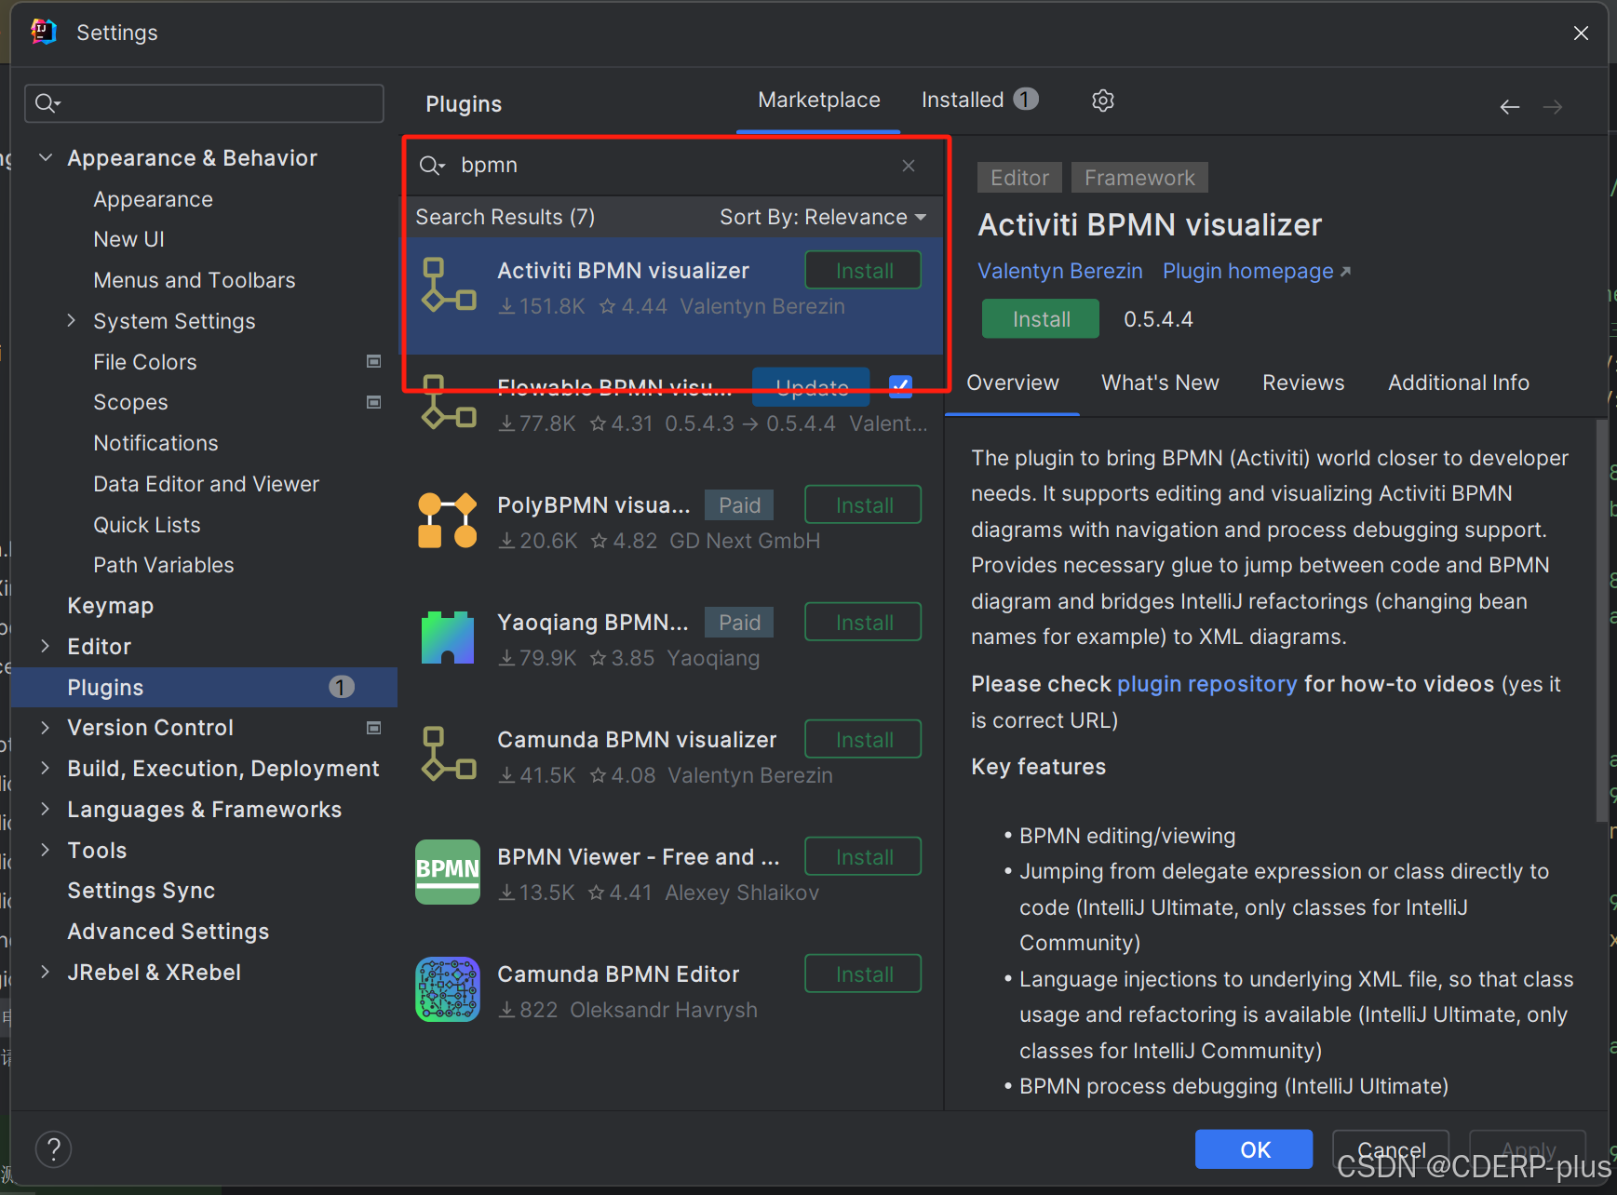1617x1195 pixels.
Task: Select Menus and Toolbars settings
Action: coord(194,280)
